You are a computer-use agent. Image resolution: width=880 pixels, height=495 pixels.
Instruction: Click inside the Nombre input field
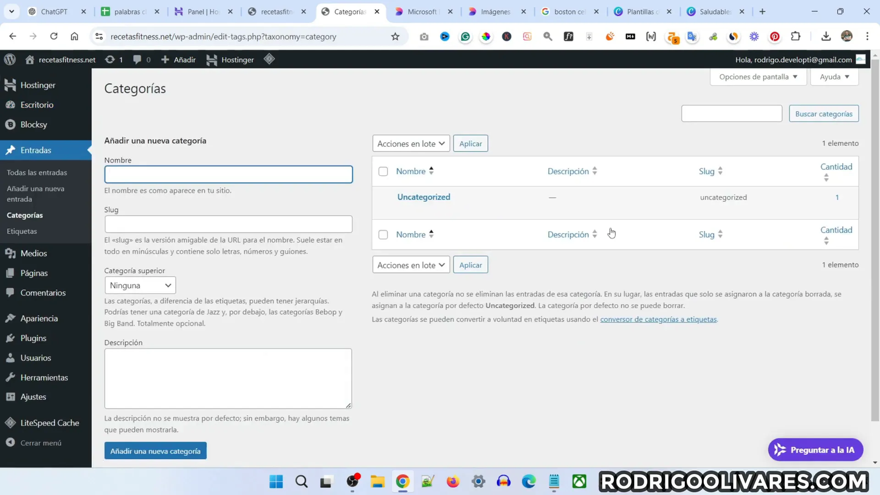[x=228, y=174]
